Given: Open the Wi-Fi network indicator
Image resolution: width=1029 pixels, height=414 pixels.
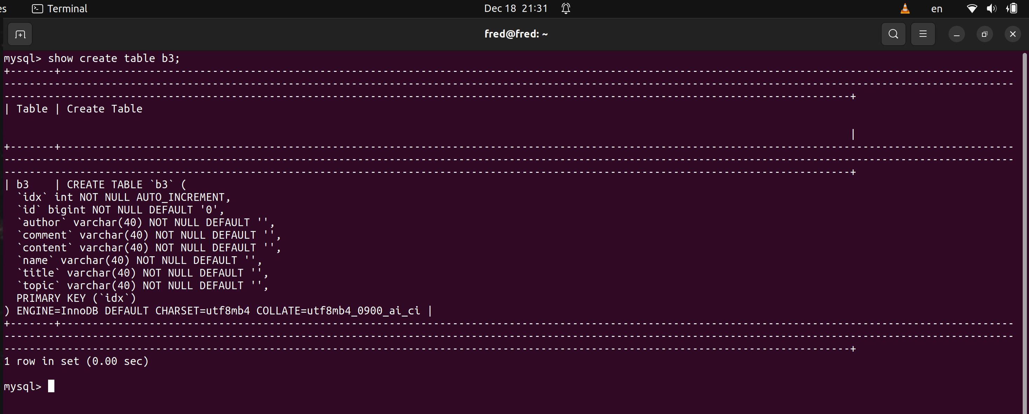Looking at the screenshot, I should (x=971, y=8).
